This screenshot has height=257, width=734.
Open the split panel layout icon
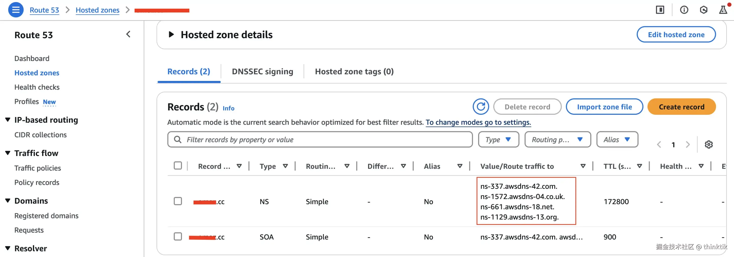660,10
